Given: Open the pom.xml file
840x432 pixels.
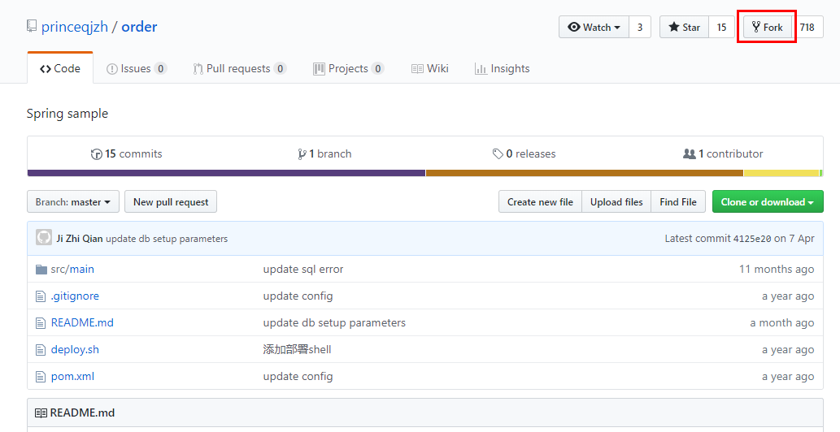Looking at the screenshot, I should coord(72,376).
